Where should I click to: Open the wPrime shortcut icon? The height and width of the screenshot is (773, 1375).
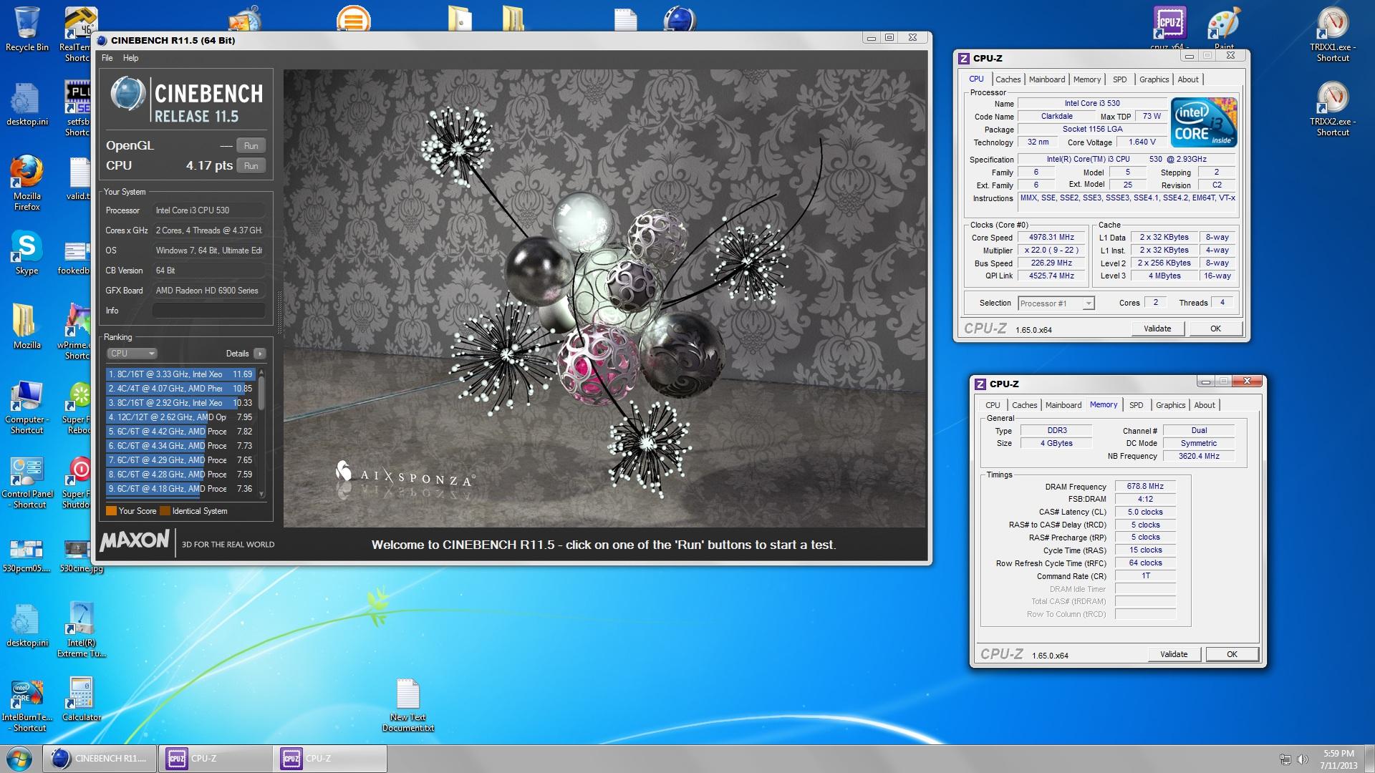pyautogui.click(x=76, y=331)
